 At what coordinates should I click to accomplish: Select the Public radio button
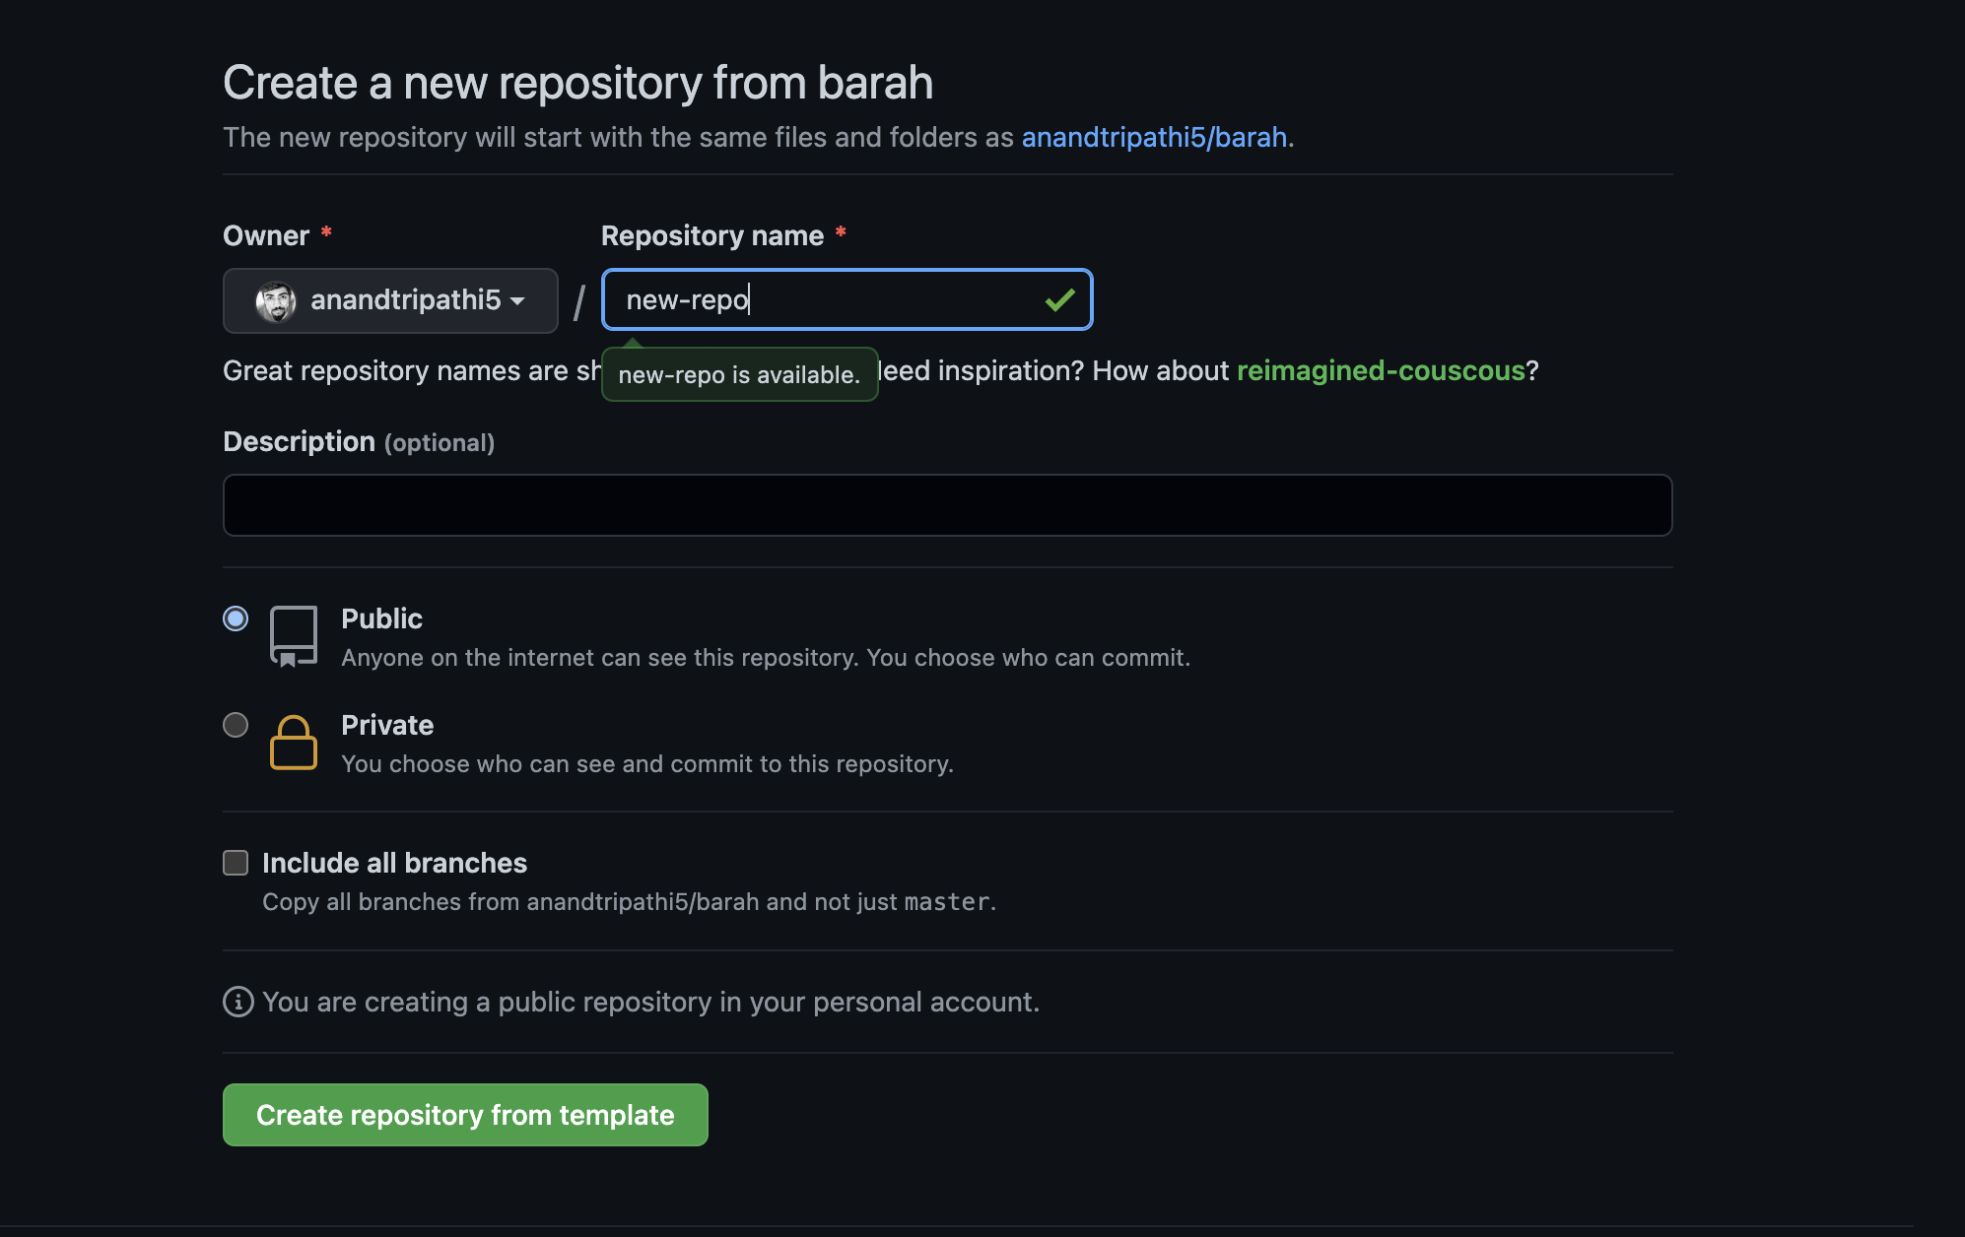coord(236,618)
